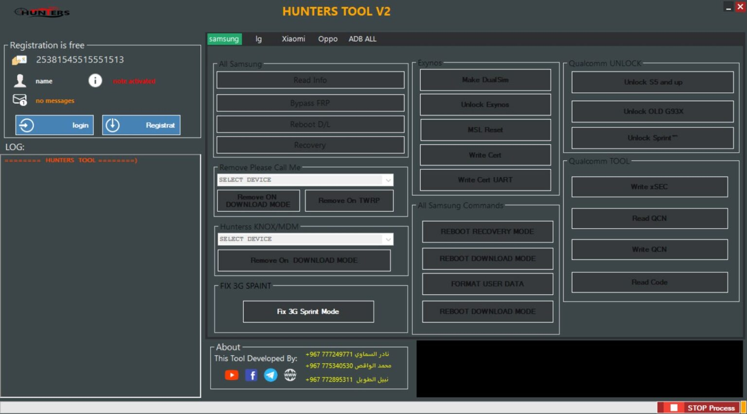Click Read QCN button
This screenshot has width=747, height=414.
650,218
